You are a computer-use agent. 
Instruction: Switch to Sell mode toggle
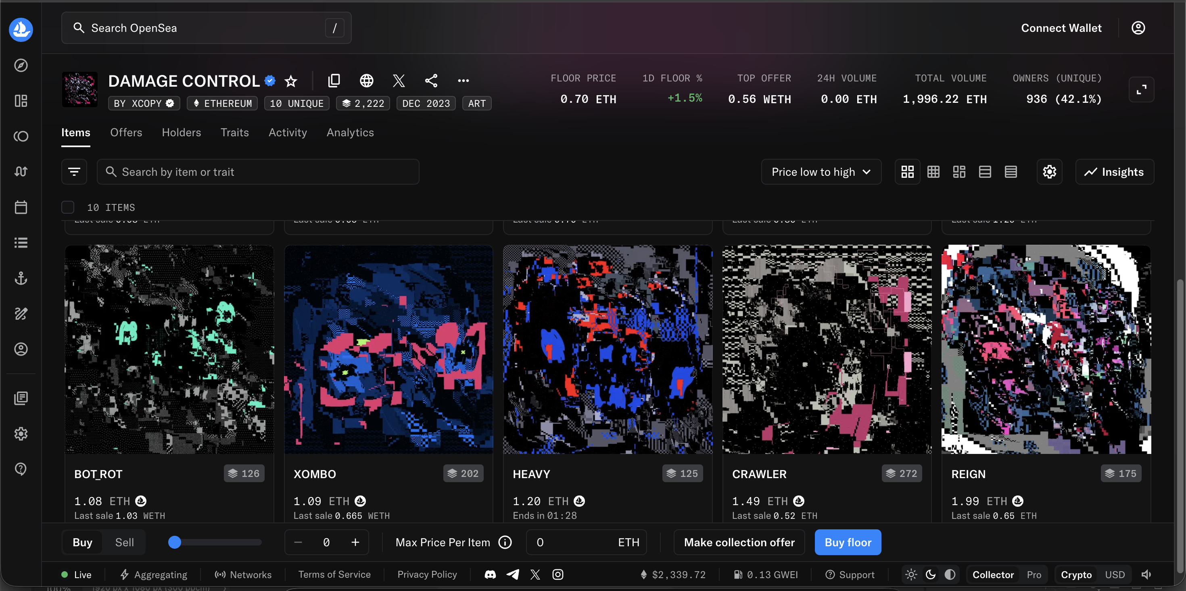(x=124, y=542)
